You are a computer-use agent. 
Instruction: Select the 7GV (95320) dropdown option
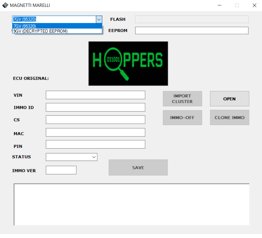coord(57,26)
